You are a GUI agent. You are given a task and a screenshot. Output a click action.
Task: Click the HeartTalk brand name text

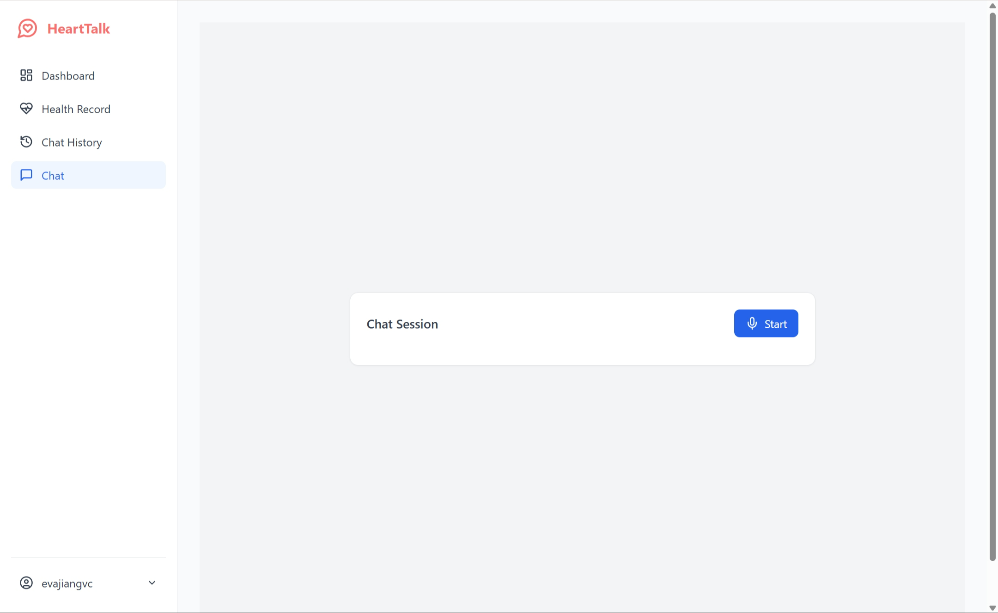pyautogui.click(x=79, y=29)
